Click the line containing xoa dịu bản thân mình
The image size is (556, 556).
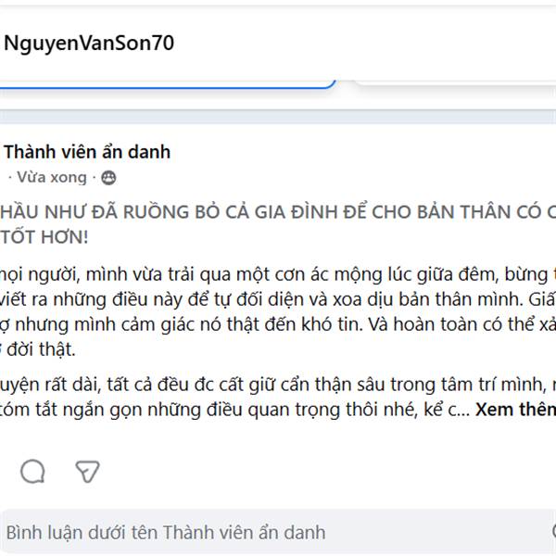pyautogui.click(x=278, y=299)
